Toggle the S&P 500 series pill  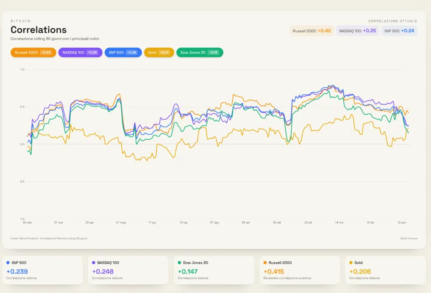(x=122, y=53)
